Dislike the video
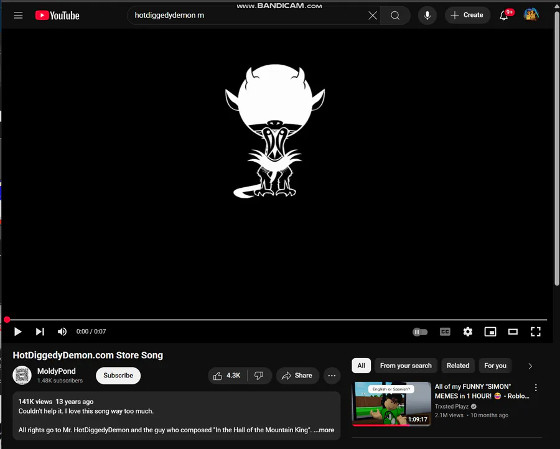Viewport: 560px width, 449px height. 259,376
